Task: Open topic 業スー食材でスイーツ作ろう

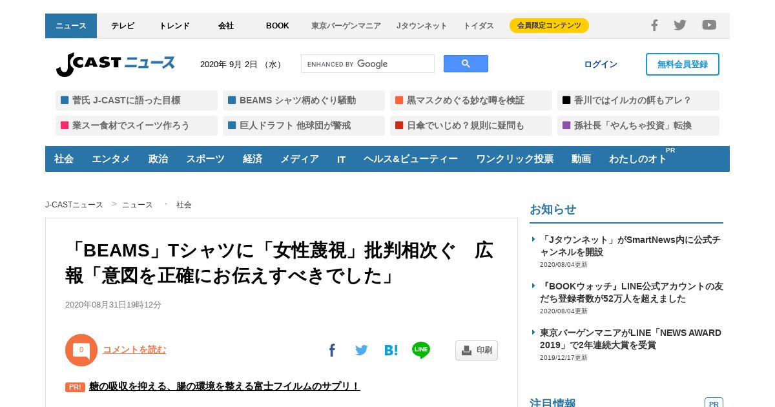Action: click(x=136, y=125)
